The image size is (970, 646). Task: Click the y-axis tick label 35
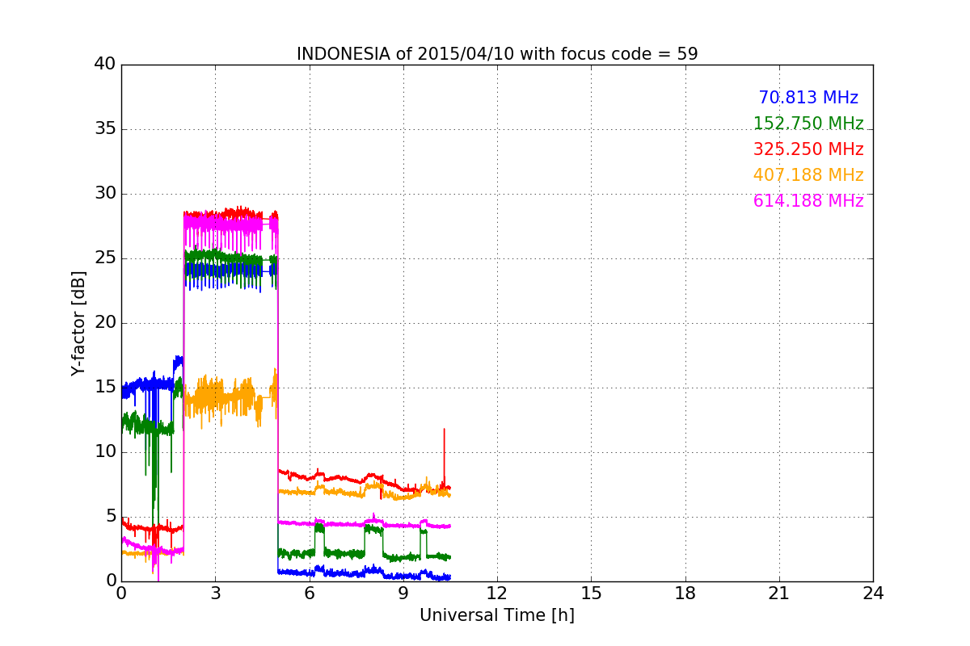(x=105, y=129)
